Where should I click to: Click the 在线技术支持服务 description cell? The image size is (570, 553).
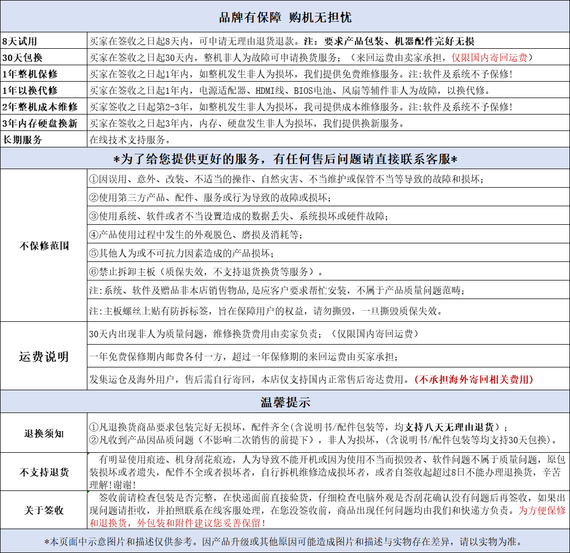click(x=328, y=139)
